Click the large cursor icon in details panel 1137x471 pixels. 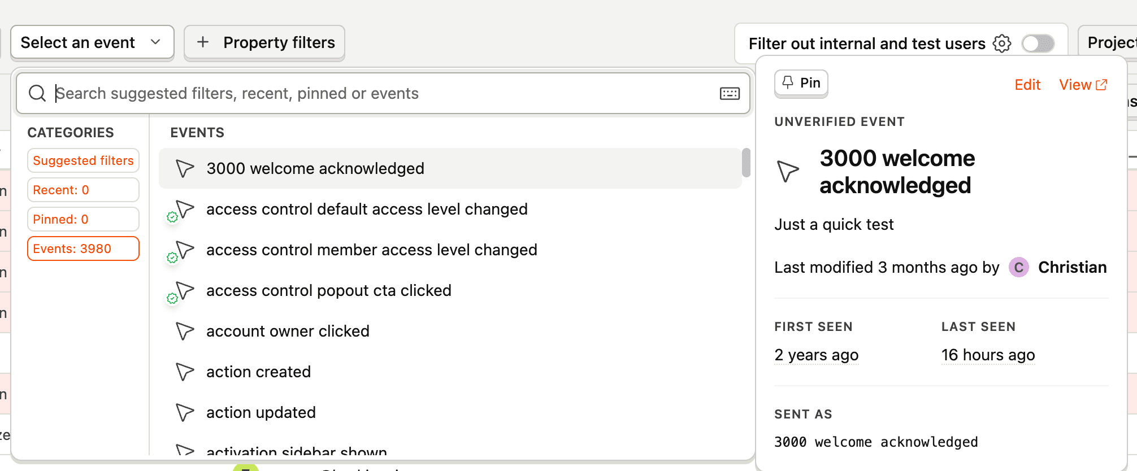(788, 171)
